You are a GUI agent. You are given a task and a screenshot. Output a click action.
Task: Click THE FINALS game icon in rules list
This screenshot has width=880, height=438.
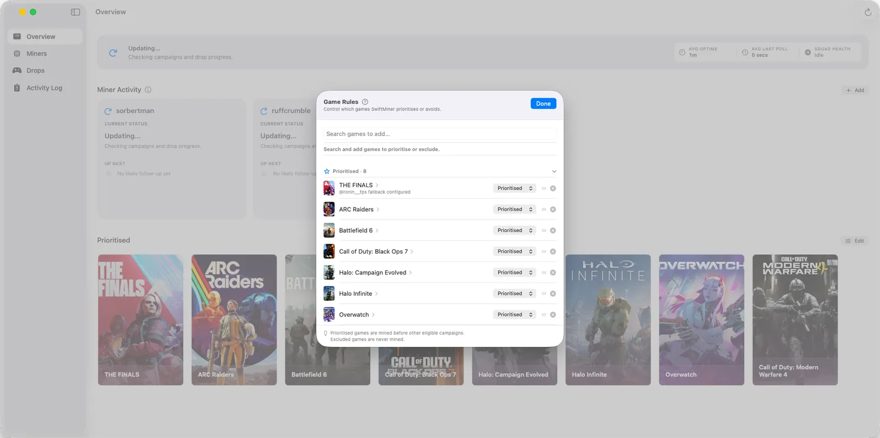329,188
